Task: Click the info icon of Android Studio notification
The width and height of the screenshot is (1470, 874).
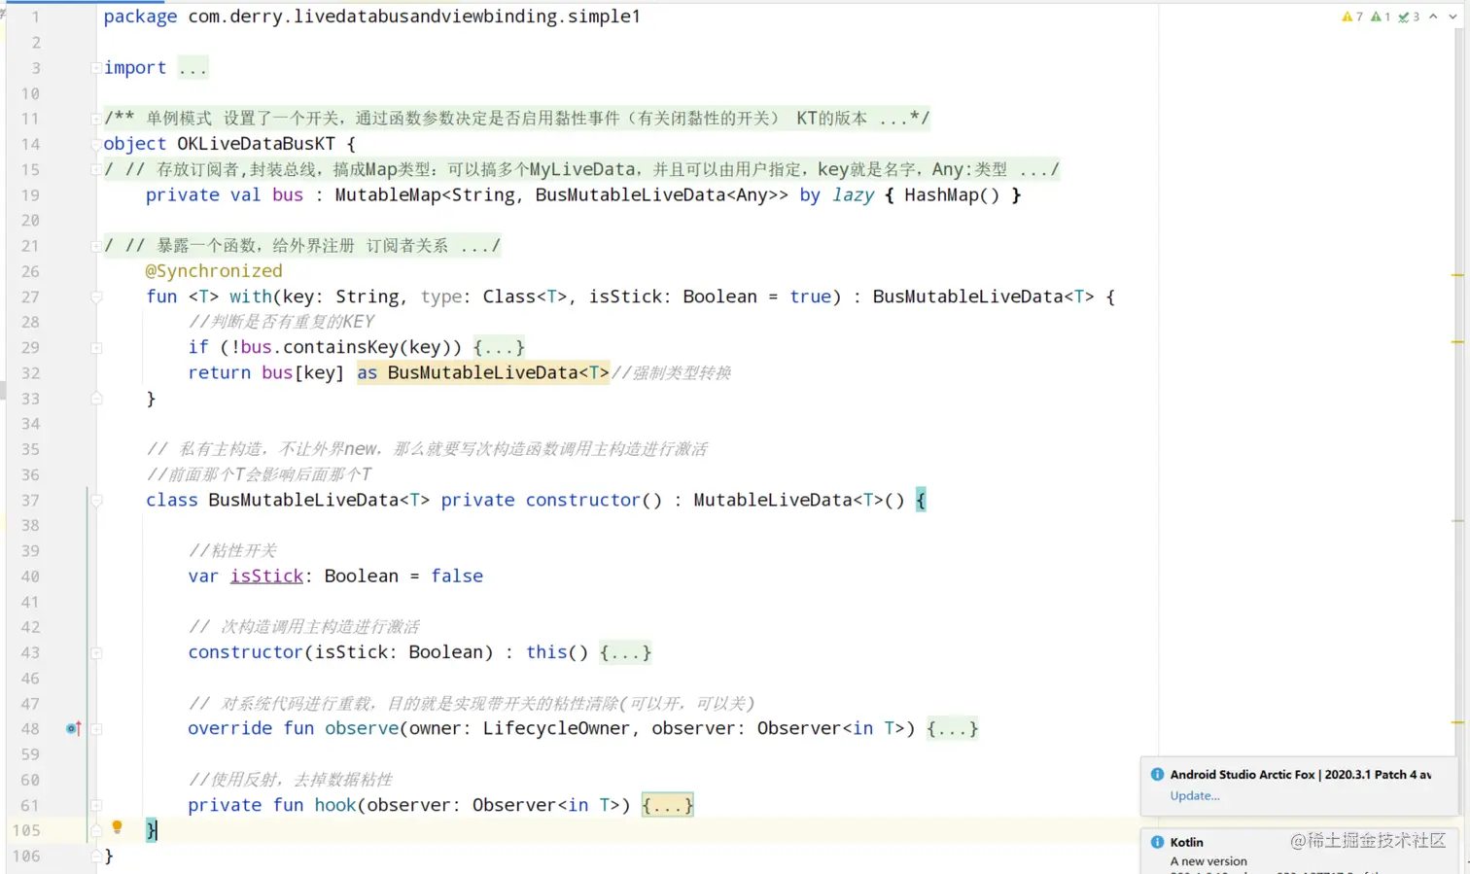Action: point(1157,775)
